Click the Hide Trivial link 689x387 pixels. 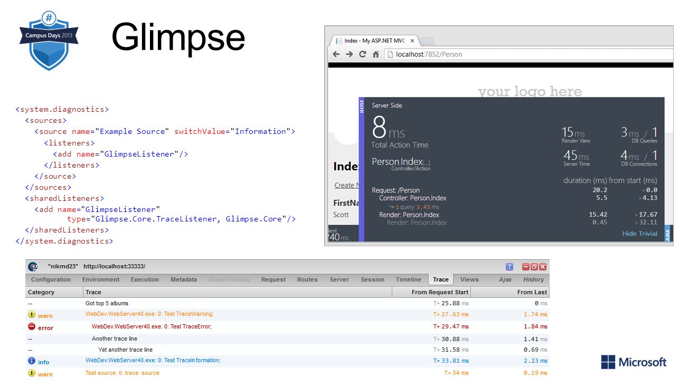click(640, 234)
